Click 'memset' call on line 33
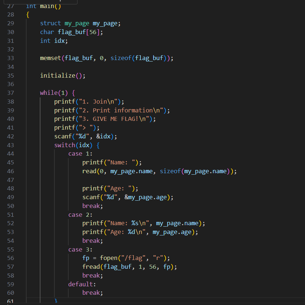 pos(50,58)
